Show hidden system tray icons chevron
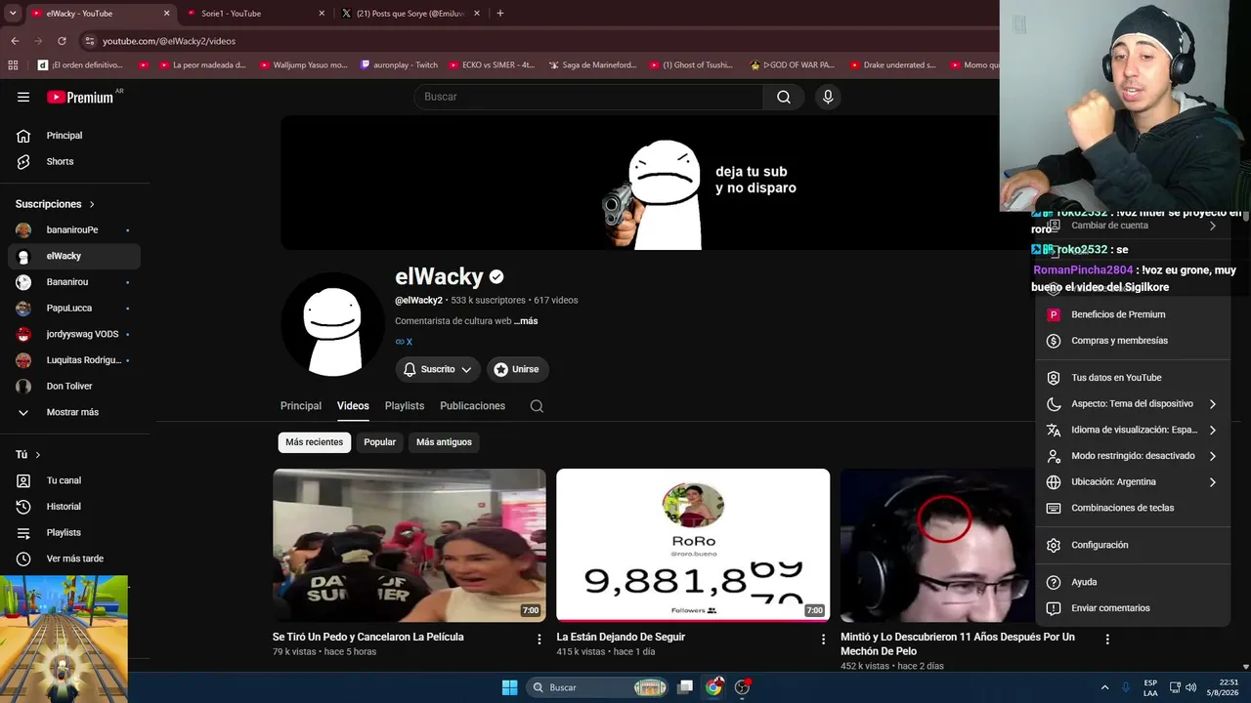 point(1104,687)
